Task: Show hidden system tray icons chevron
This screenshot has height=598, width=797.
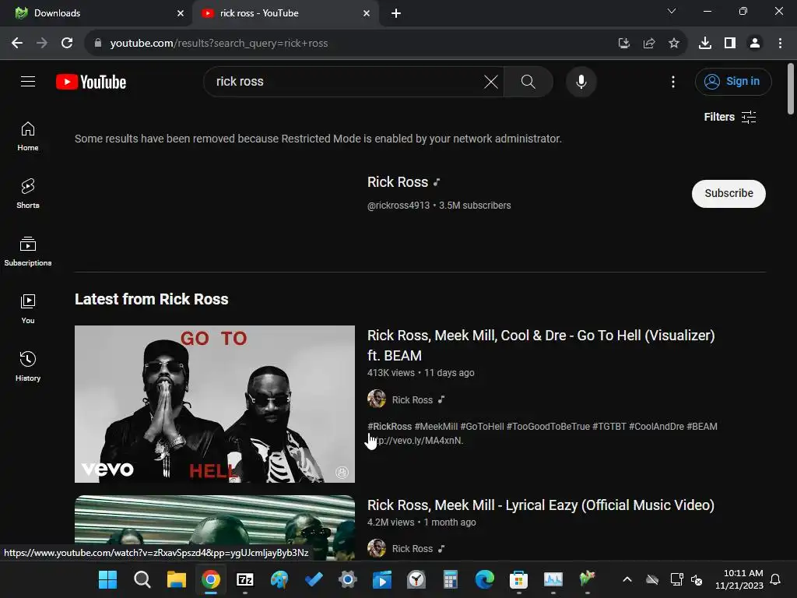Action: (x=627, y=579)
